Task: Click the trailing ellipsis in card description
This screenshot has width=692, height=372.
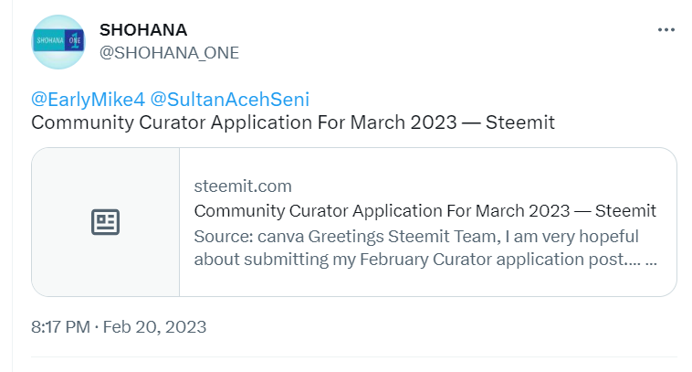Action: pos(650,259)
